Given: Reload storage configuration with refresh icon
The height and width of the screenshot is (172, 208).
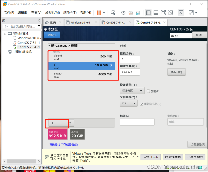Looking at the screenshot, I should pyautogui.click(x=70, y=123).
